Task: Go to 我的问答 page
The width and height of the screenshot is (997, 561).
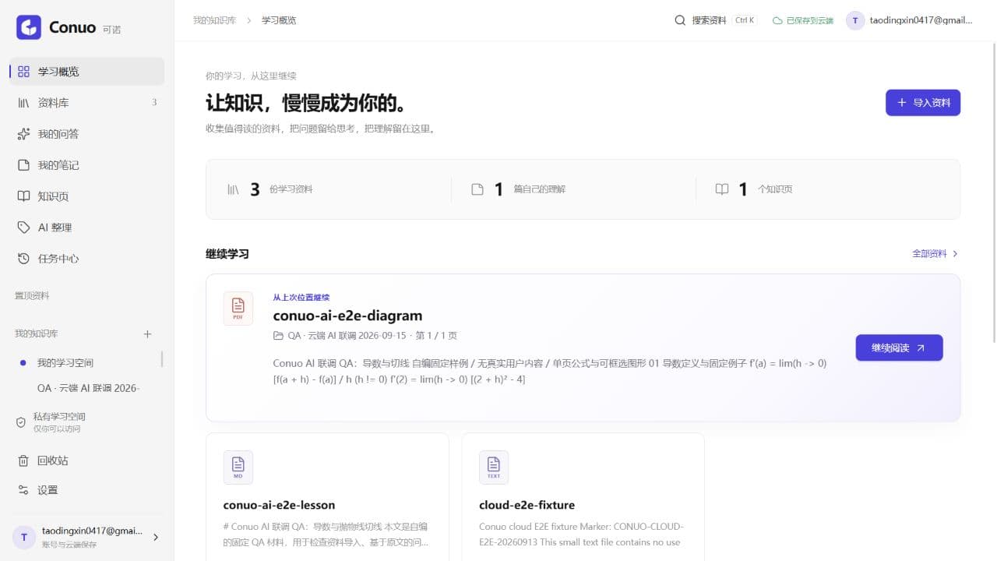Action: click(87, 134)
